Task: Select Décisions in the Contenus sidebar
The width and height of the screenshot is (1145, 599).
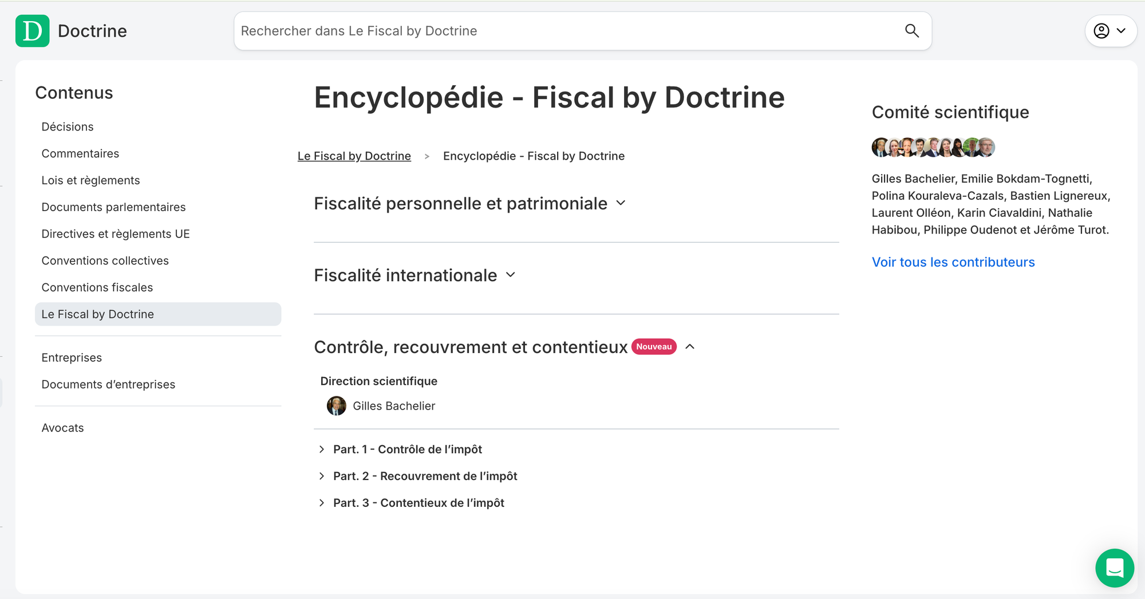Action: click(67, 126)
